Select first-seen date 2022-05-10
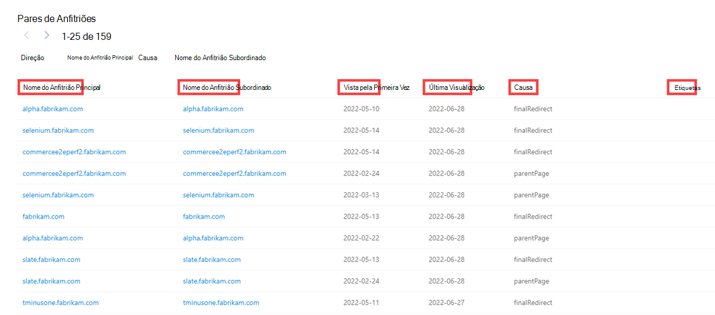The width and height of the screenshot is (715, 315). coord(361,109)
